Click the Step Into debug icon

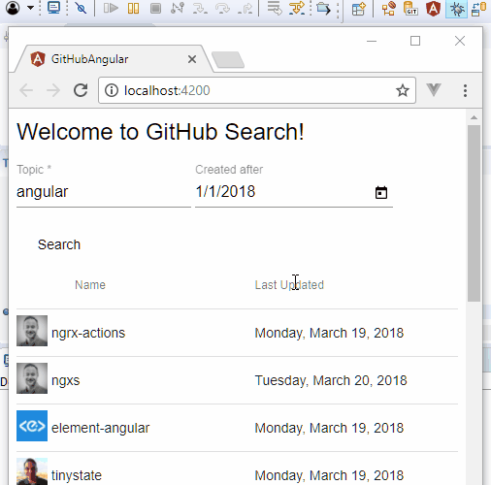coord(200,8)
